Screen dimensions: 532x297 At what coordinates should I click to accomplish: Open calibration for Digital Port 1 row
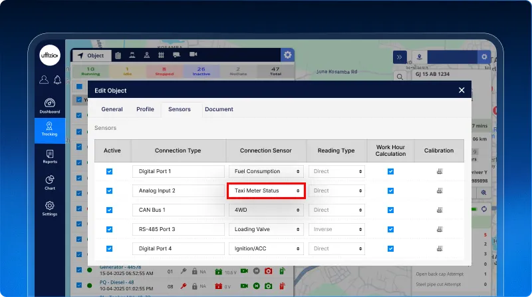coord(440,171)
